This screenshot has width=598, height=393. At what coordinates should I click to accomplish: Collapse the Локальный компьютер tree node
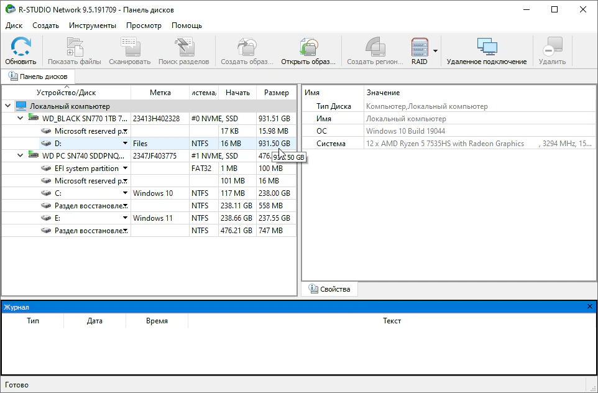click(8, 106)
